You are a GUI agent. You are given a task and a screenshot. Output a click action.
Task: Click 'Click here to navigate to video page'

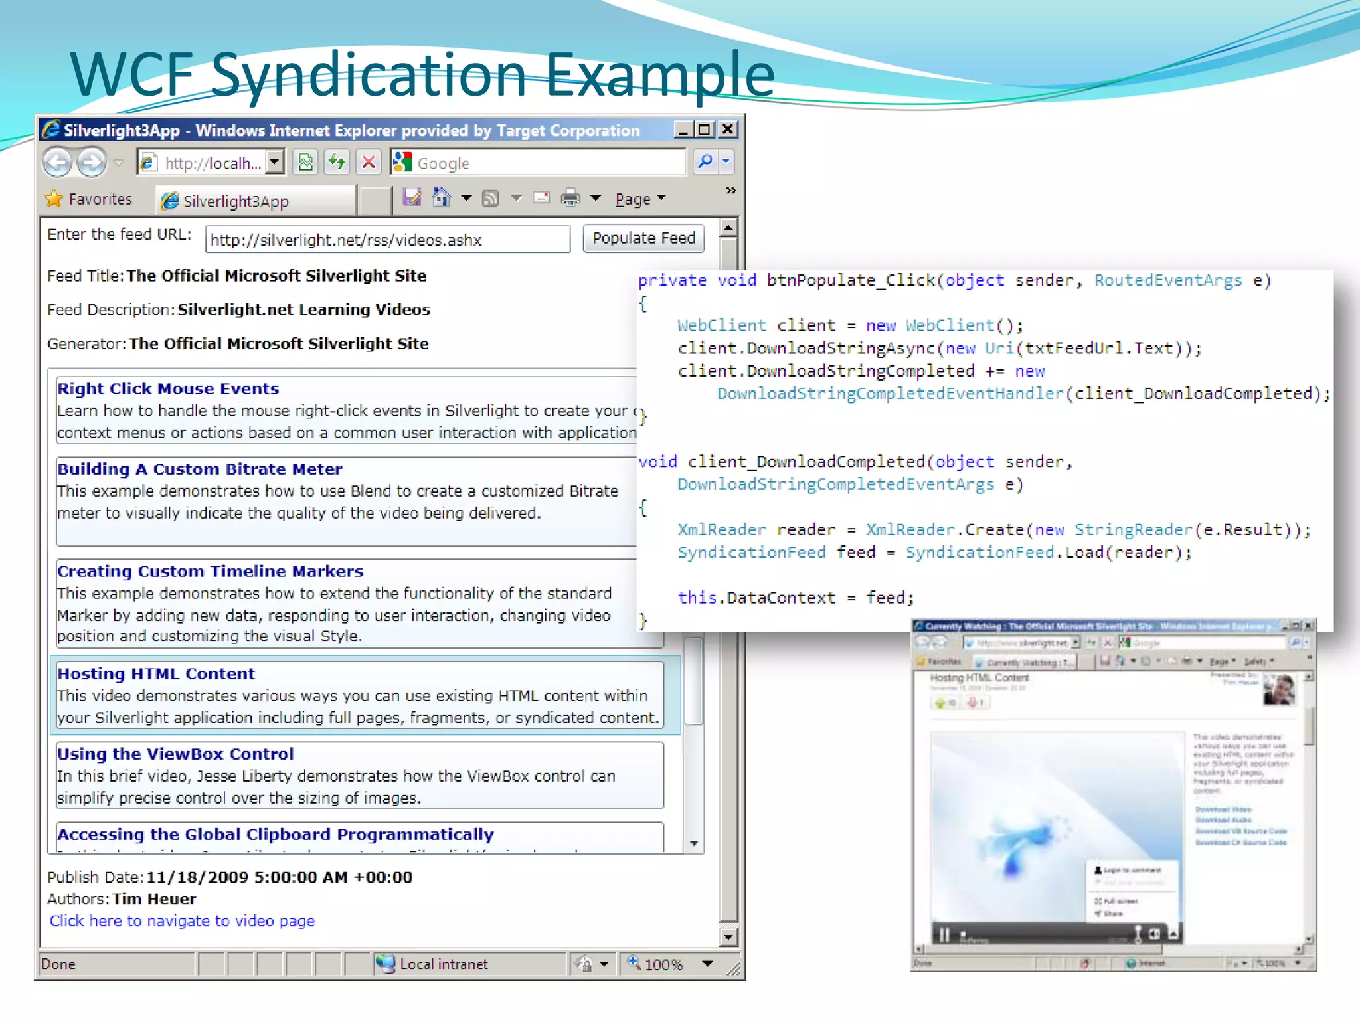click(182, 921)
